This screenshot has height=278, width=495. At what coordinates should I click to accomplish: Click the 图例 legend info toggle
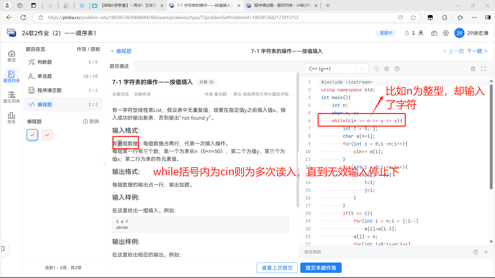point(91,121)
